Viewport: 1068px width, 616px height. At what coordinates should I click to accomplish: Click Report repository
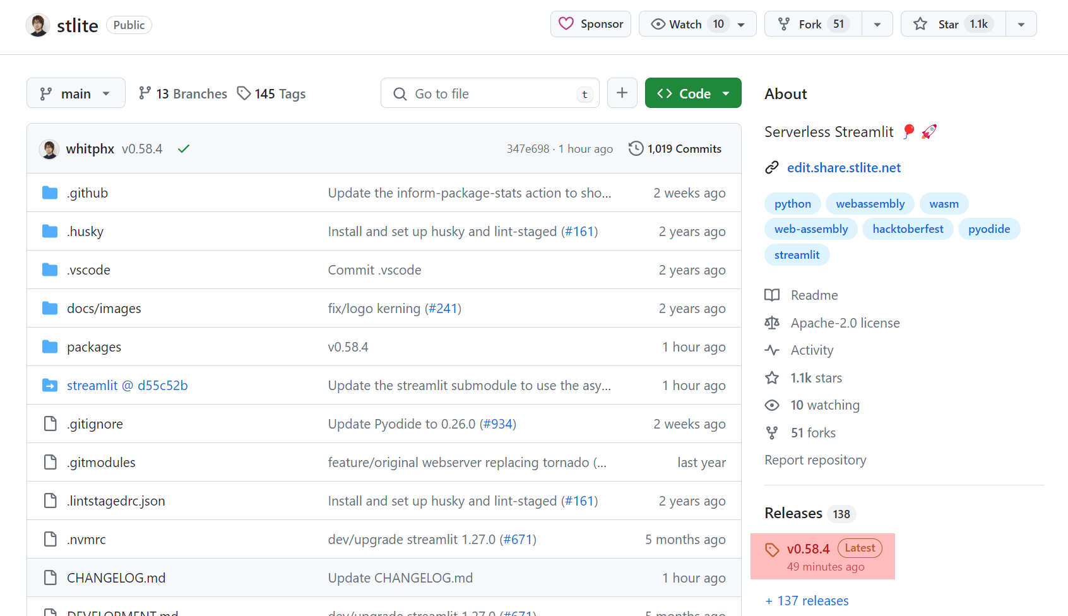point(815,459)
